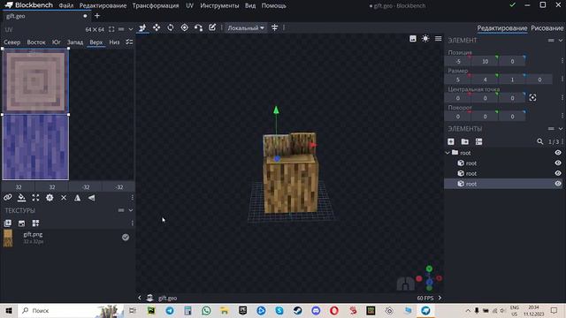The height and width of the screenshot is (318, 566).
Task: Select the Pivot tool
Action: pos(185,27)
